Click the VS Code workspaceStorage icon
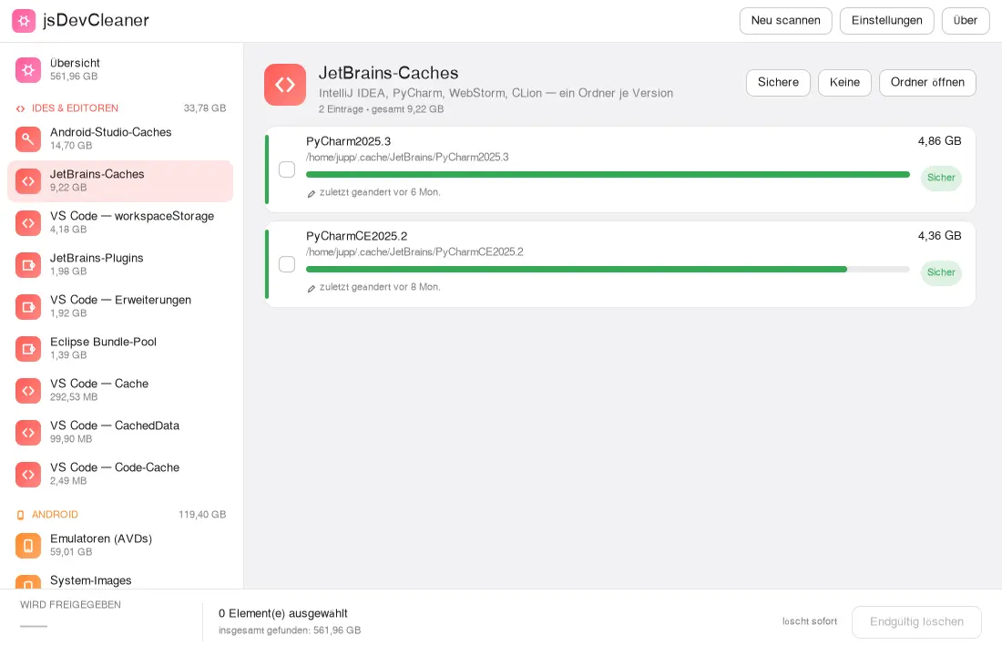The image size is (1002, 656). coord(28,222)
